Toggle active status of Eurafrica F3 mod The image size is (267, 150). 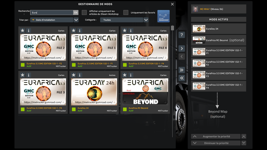coord(23,109)
